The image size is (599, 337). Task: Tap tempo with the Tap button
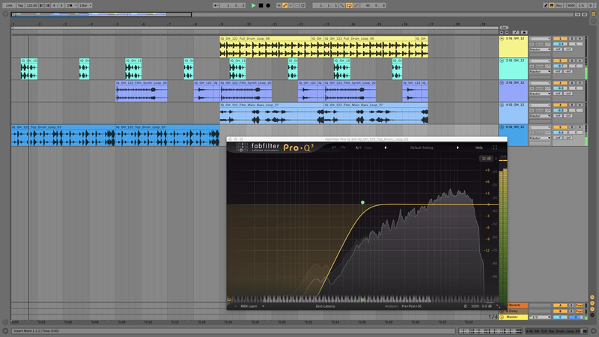tap(21, 5)
